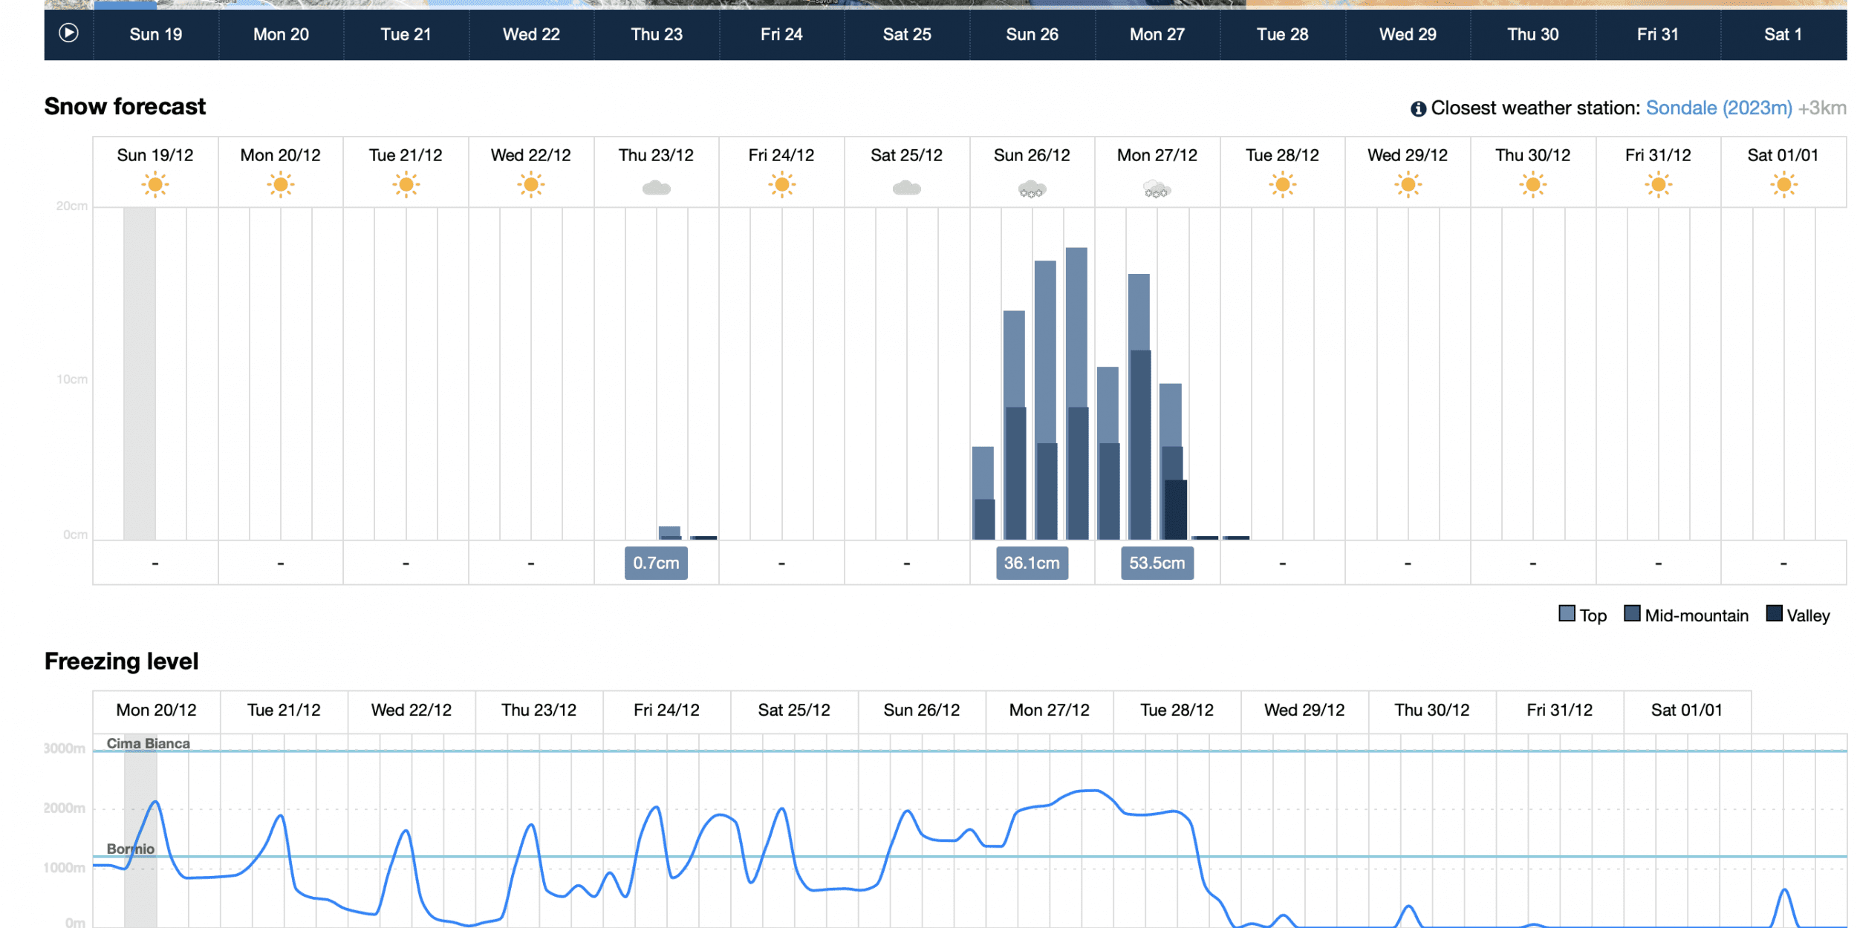Click the 53.5cm snowfall total badge

(x=1157, y=563)
